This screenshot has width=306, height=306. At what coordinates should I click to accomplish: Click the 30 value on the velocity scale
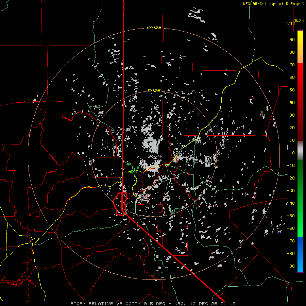click(292, 115)
